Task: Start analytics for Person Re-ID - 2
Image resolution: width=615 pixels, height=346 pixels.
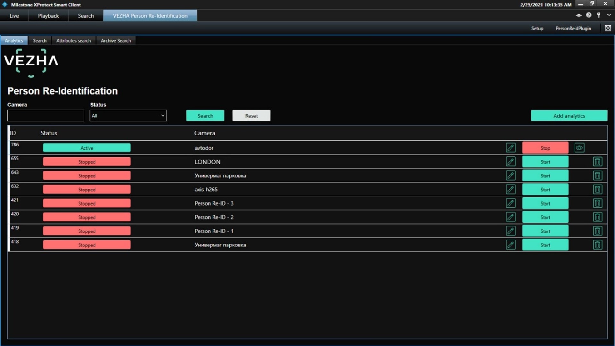Action: pyautogui.click(x=545, y=217)
